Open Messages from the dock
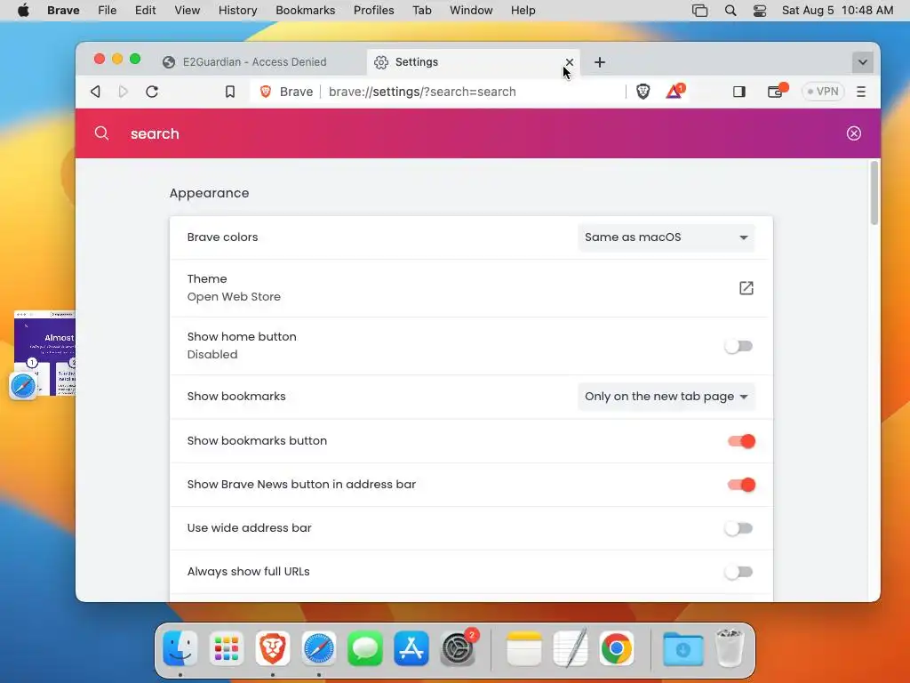 pos(365,648)
